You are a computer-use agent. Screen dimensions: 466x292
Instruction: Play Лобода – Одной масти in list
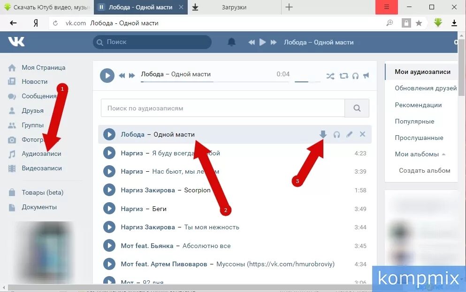(x=109, y=134)
